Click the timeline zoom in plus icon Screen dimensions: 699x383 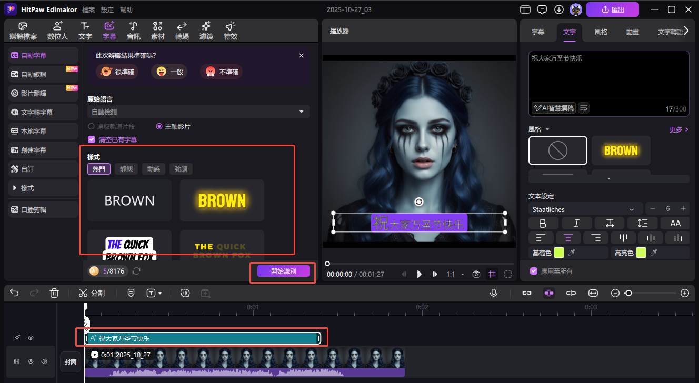684,293
